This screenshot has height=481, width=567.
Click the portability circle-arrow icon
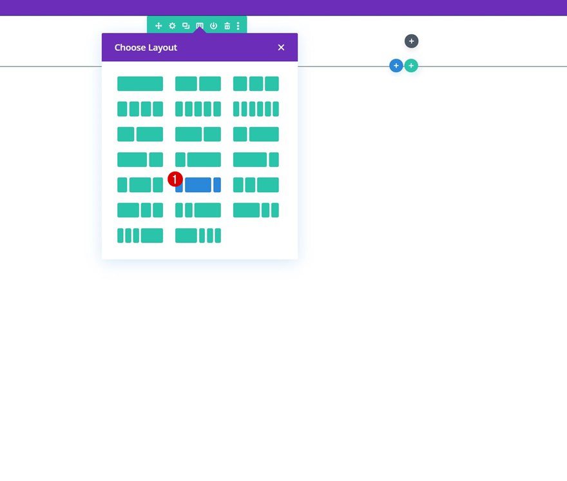pyautogui.click(x=213, y=25)
